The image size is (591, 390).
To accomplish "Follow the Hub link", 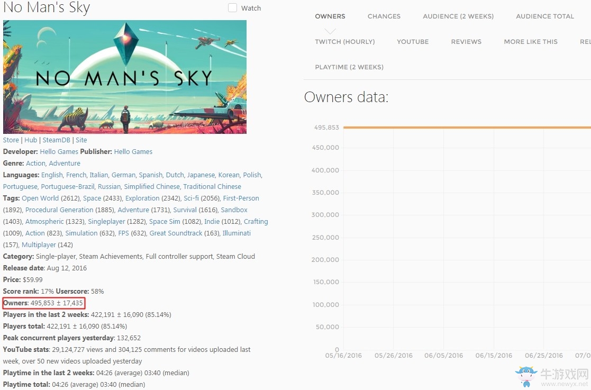I will 31,140.
